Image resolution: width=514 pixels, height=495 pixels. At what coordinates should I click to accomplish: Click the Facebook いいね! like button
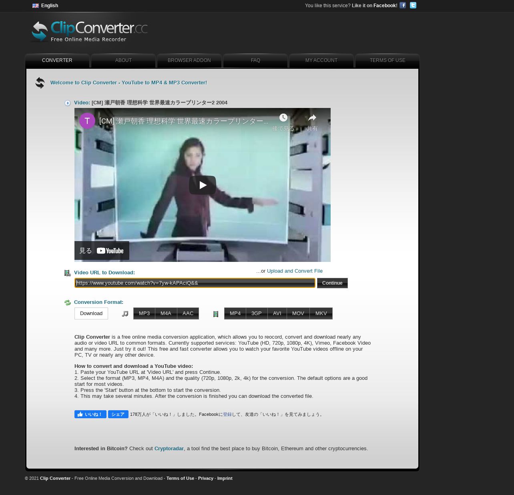point(90,414)
